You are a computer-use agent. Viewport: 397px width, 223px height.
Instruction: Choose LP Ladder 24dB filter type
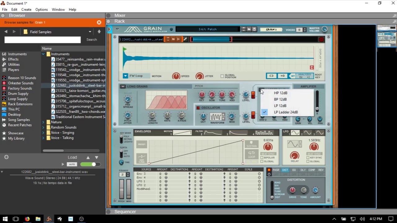286,112
